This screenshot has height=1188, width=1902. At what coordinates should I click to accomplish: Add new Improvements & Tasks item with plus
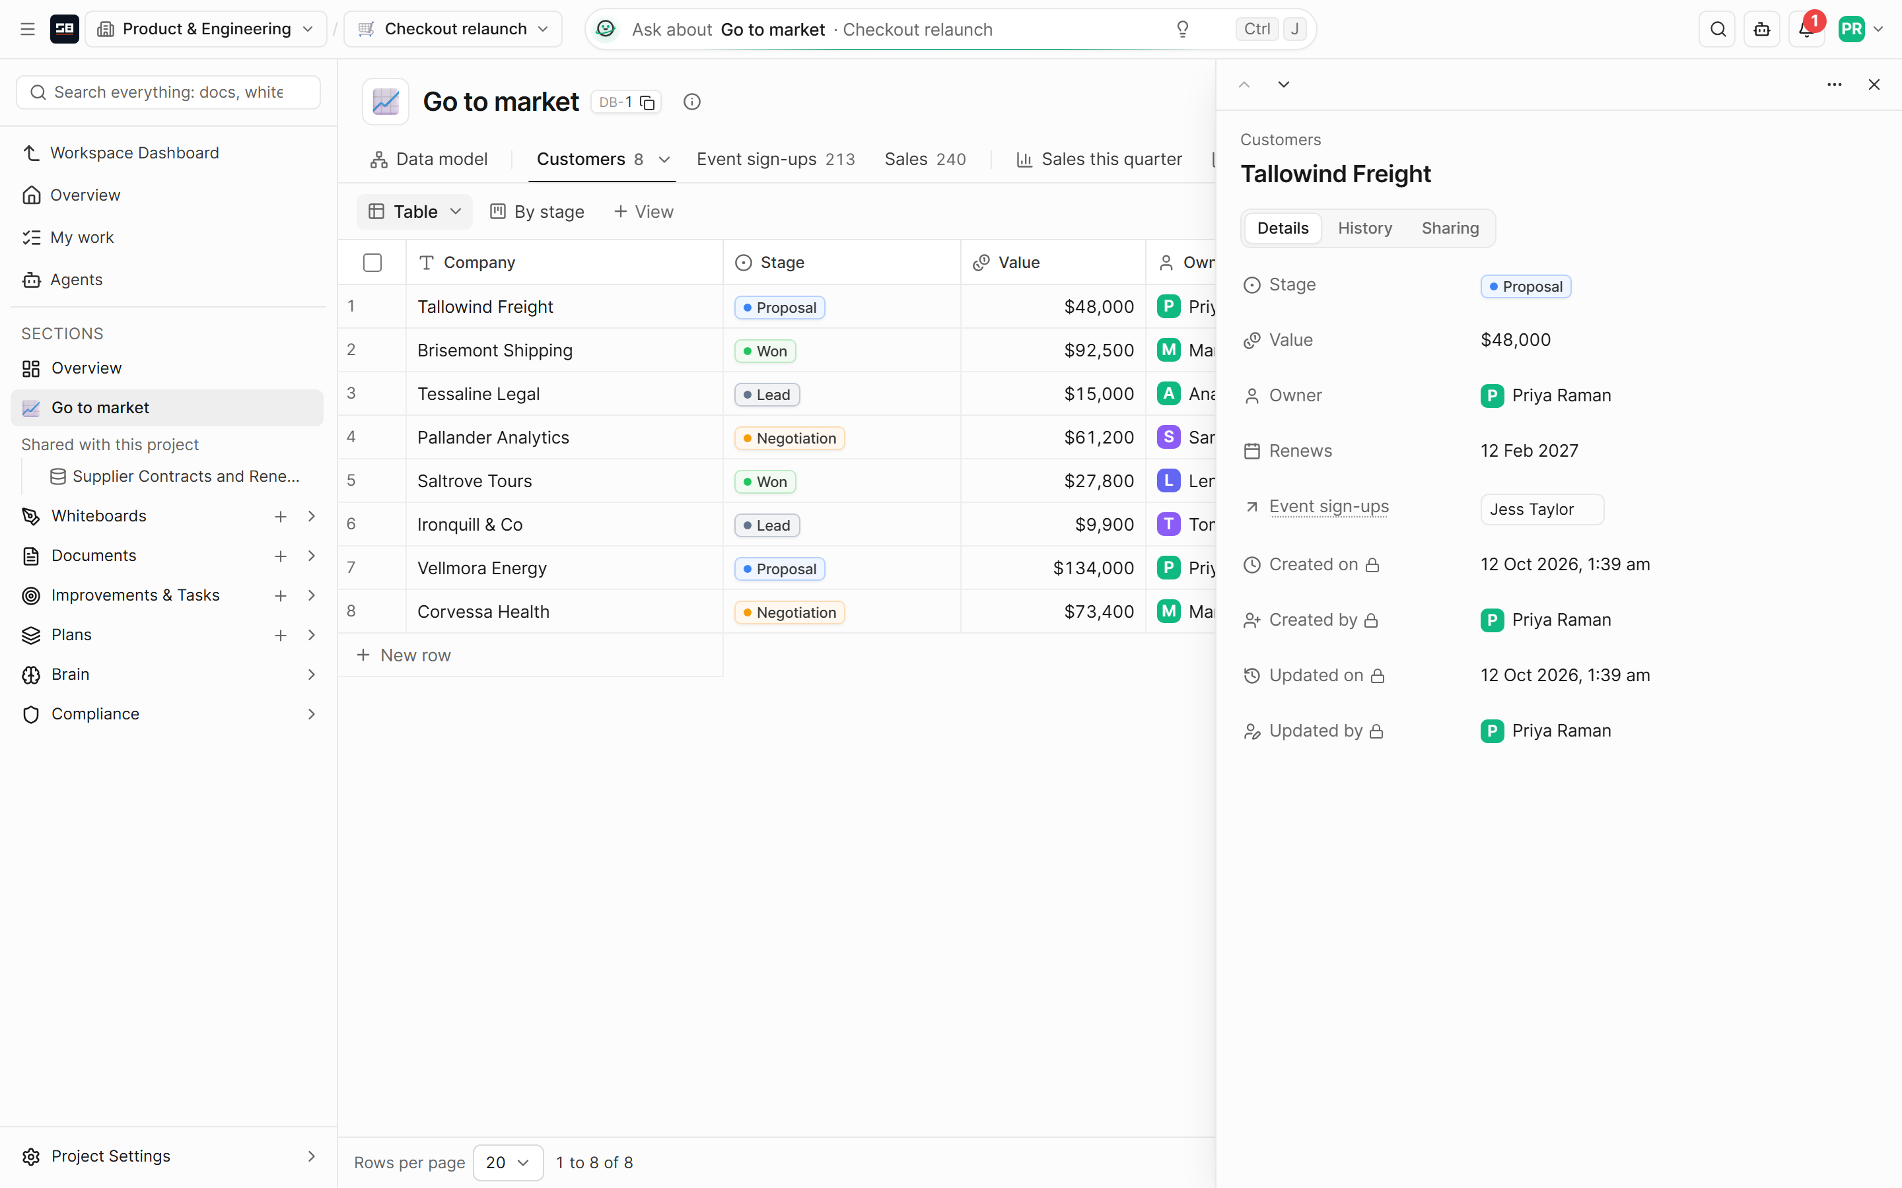[x=281, y=595]
